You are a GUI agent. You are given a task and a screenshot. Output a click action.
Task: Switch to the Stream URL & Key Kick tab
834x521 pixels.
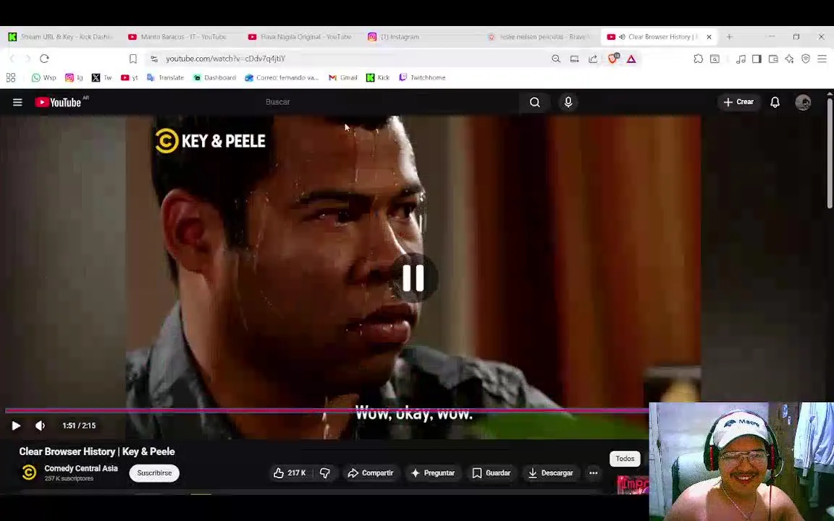pyautogui.click(x=61, y=37)
